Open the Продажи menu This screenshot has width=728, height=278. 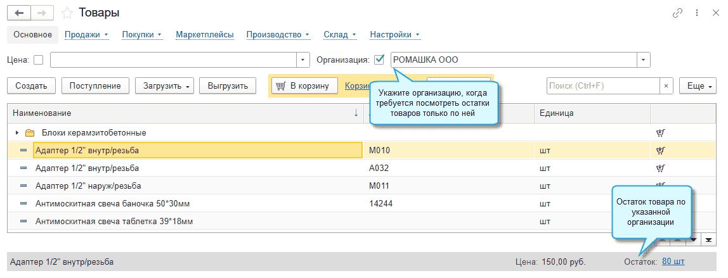86,35
